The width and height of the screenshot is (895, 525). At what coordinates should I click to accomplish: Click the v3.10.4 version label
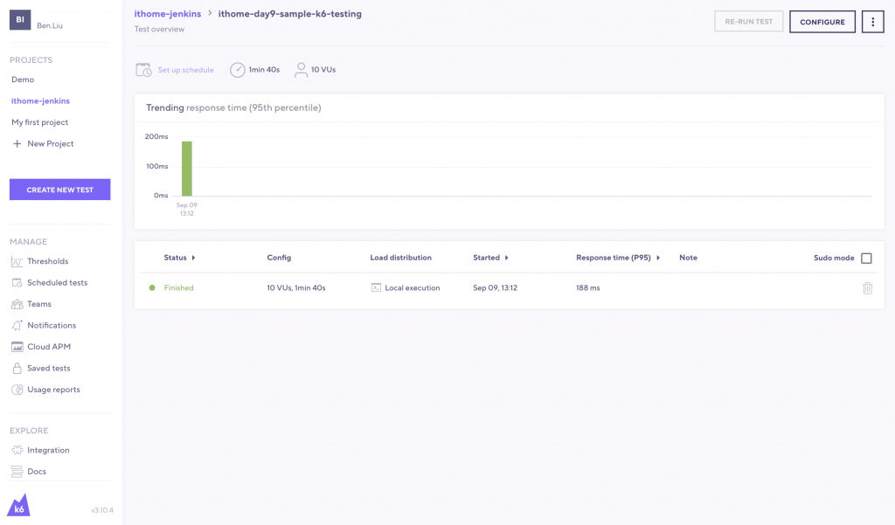pos(102,510)
